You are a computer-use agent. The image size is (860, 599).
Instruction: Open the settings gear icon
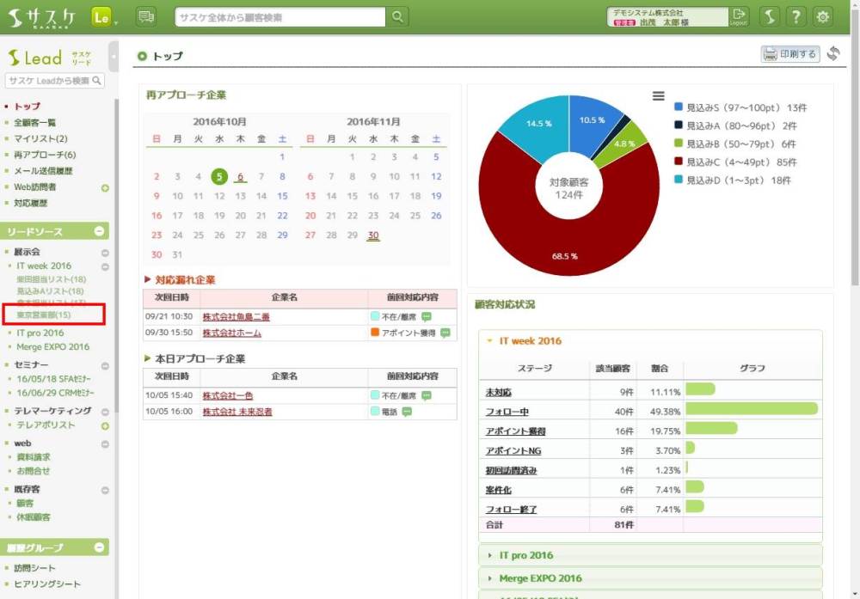coord(823,17)
